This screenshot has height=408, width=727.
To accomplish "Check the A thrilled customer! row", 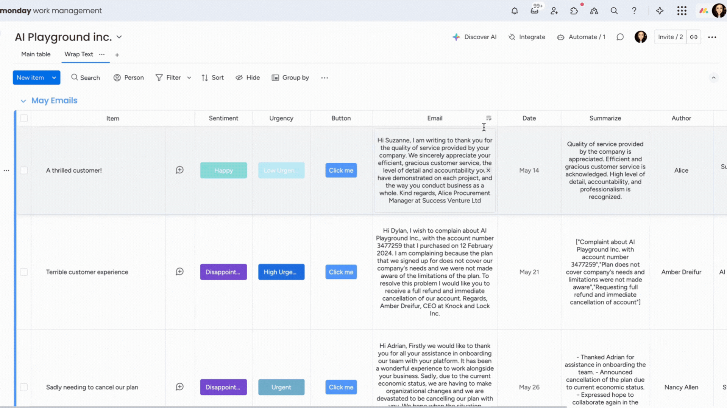I will coord(24,170).
